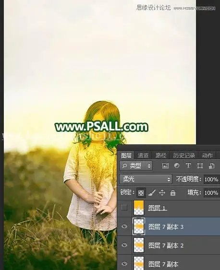Lock transparent pixels icon
The width and height of the screenshot is (220, 270).
(141, 192)
